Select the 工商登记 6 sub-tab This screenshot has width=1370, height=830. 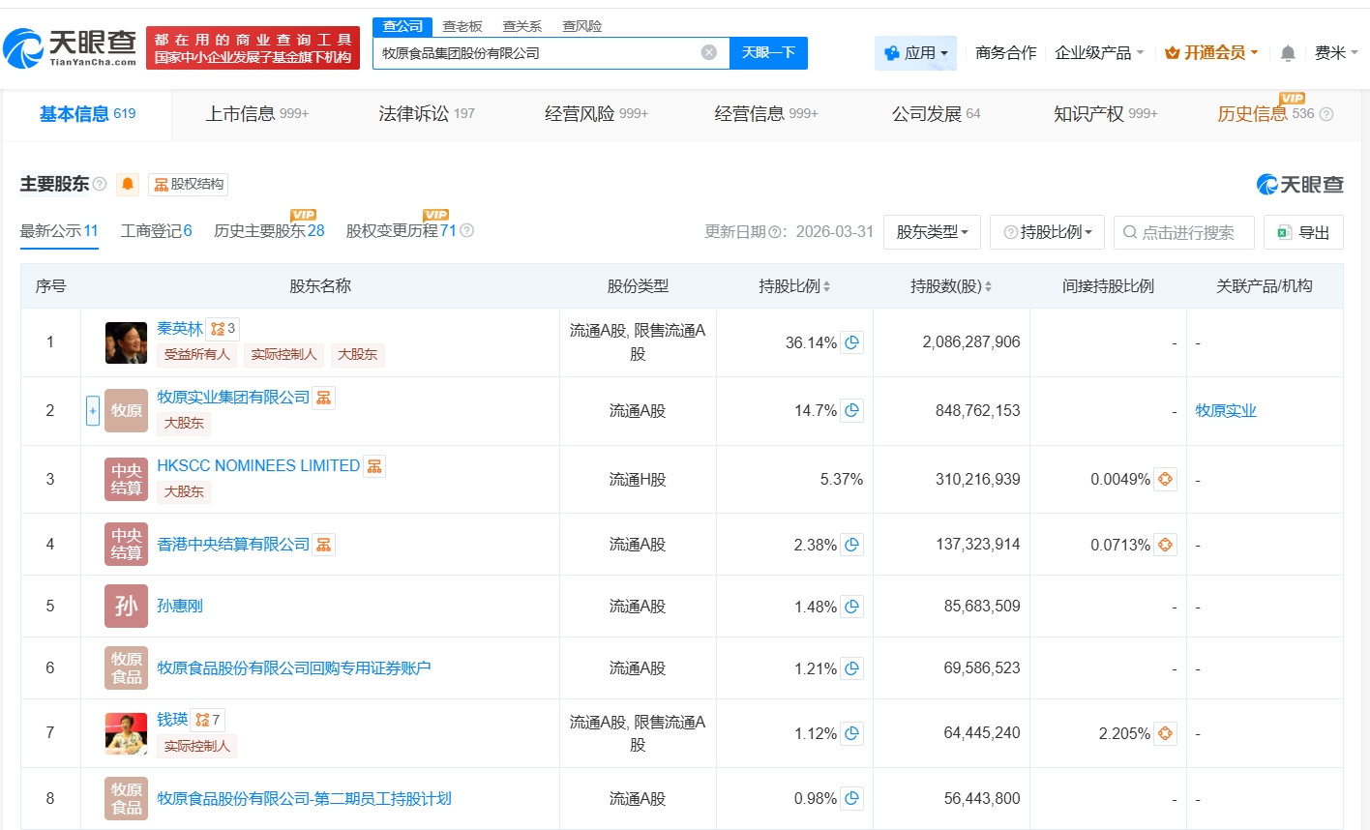(156, 231)
